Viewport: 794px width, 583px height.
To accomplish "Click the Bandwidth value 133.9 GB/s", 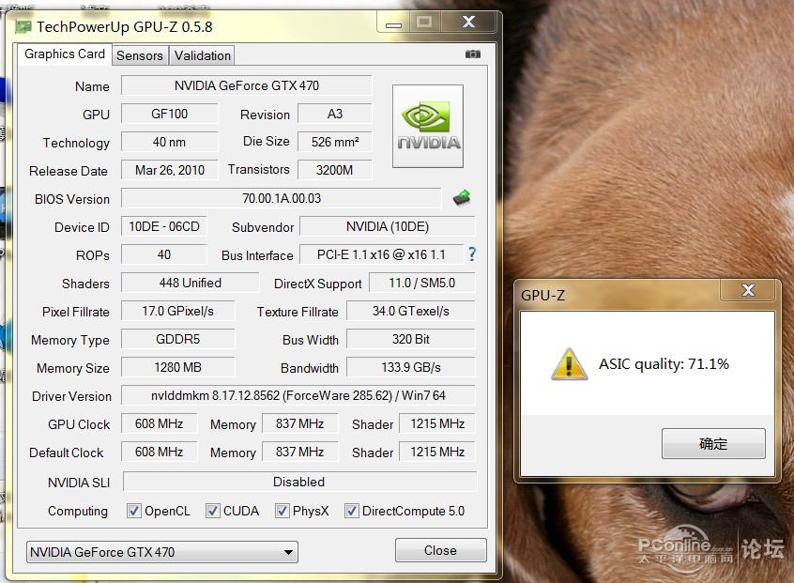I will click(411, 367).
